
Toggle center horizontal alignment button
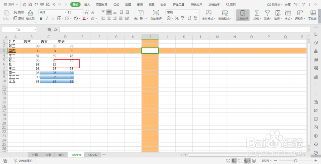pyautogui.click(x=109, y=18)
